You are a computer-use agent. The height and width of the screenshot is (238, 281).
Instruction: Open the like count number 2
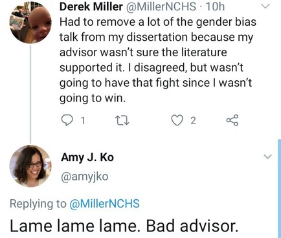pyautogui.click(x=193, y=121)
